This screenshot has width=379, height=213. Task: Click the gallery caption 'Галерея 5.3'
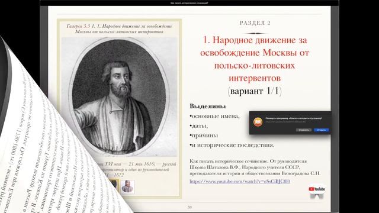tap(120, 29)
